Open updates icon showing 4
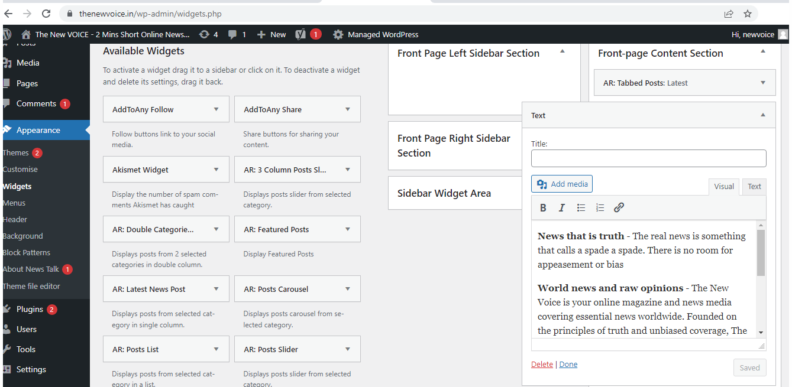792x387 pixels. (209, 34)
